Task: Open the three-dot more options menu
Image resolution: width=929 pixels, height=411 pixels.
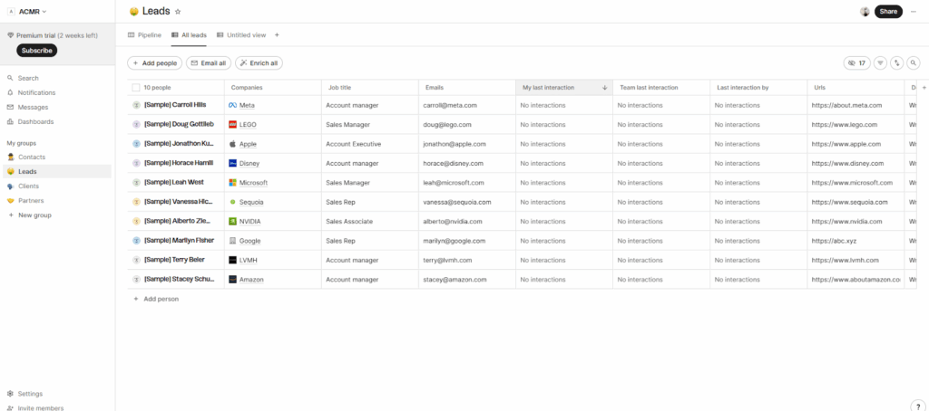Action: [x=914, y=12]
